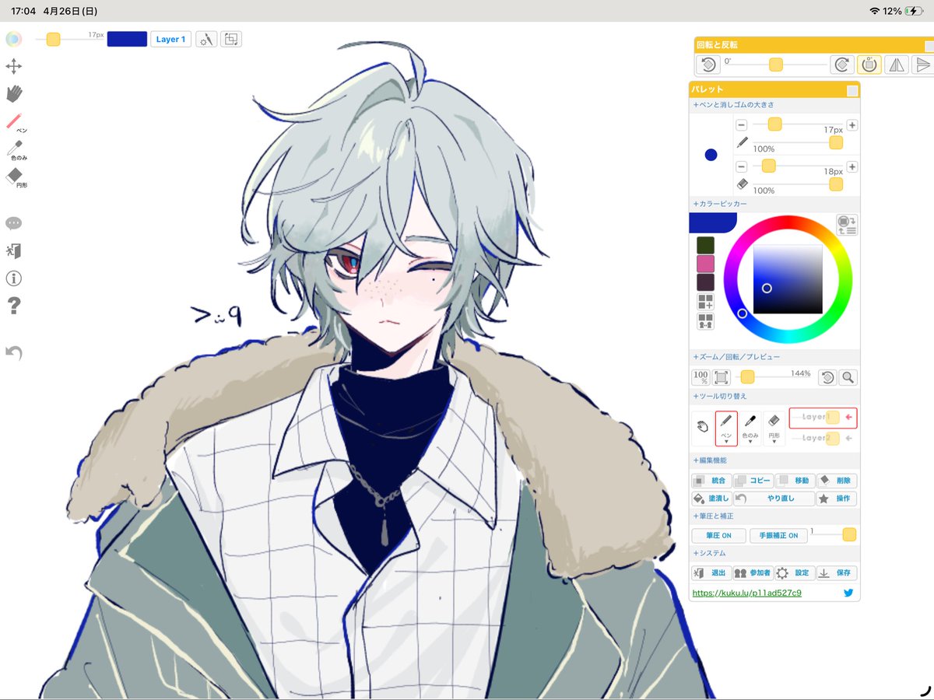Screen dimensions: 934x700
Task: Click the exit door icon in left sidebar
Action: [x=13, y=250]
